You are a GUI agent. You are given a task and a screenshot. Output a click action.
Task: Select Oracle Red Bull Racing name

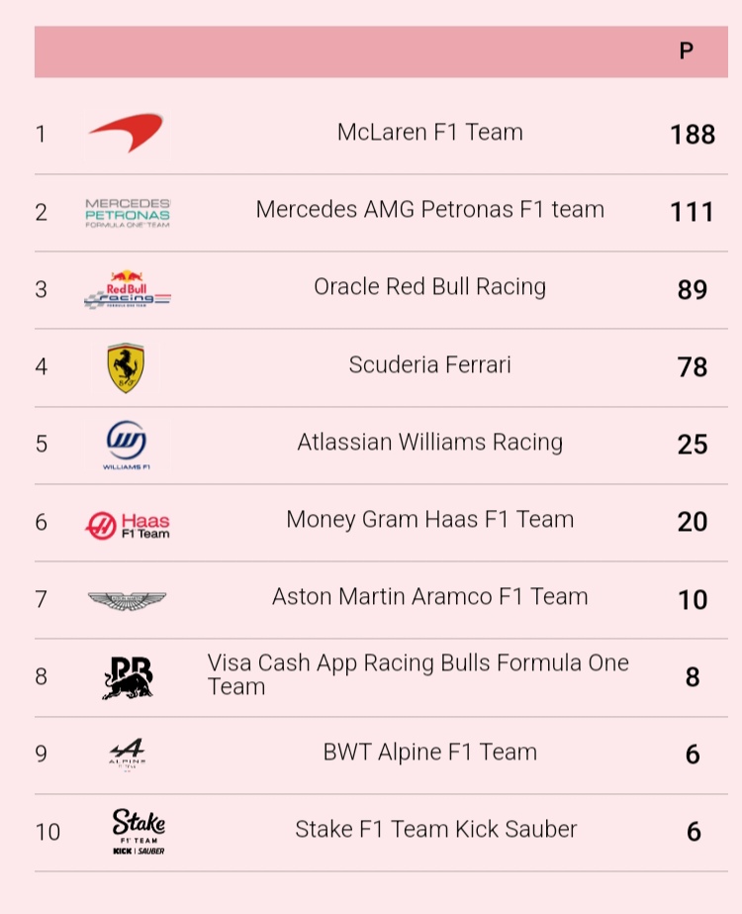429,287
